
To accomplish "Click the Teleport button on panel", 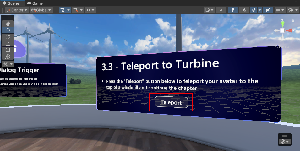I will point(171,102).
